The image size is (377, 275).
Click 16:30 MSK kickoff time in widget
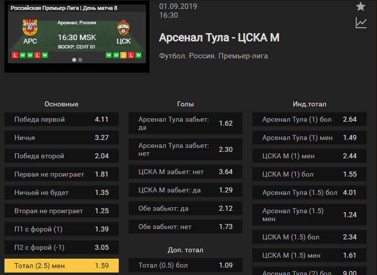coord(77,38)
